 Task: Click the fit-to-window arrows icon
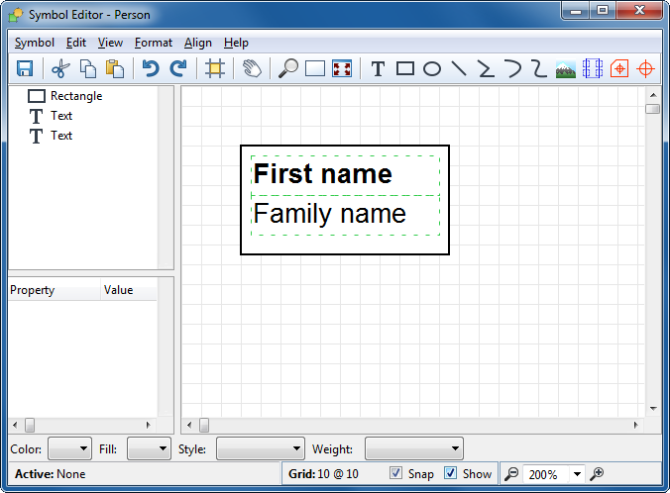[342, 68]
